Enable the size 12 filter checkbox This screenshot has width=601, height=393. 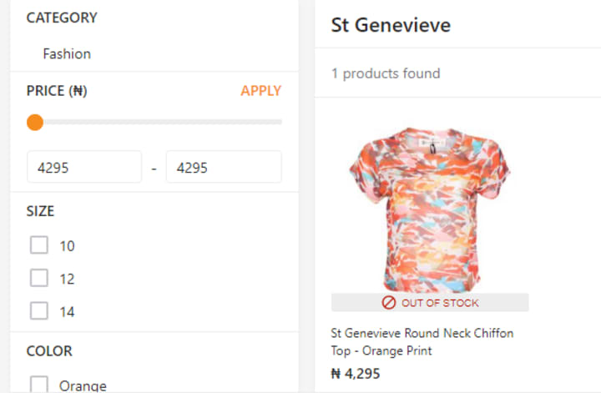(39, 279)
